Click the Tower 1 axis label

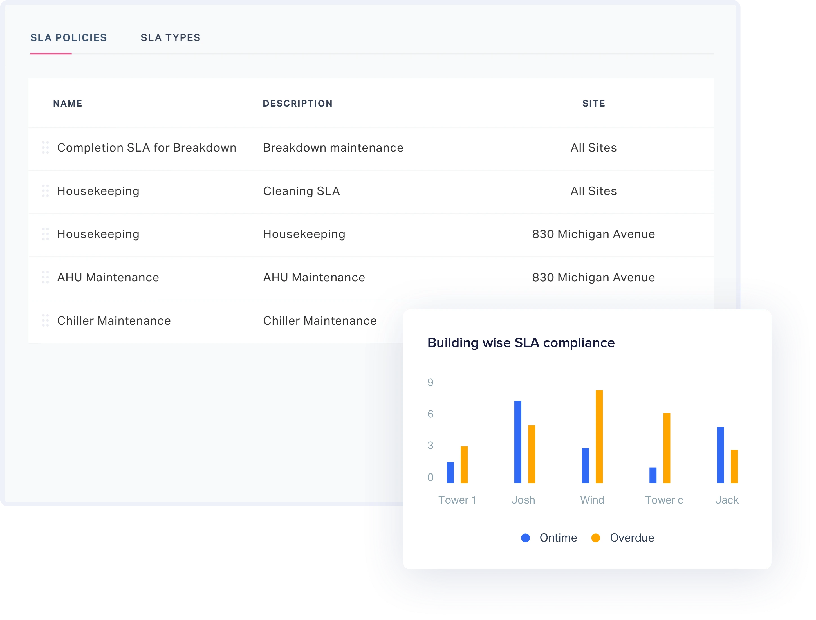click(458, 500)
